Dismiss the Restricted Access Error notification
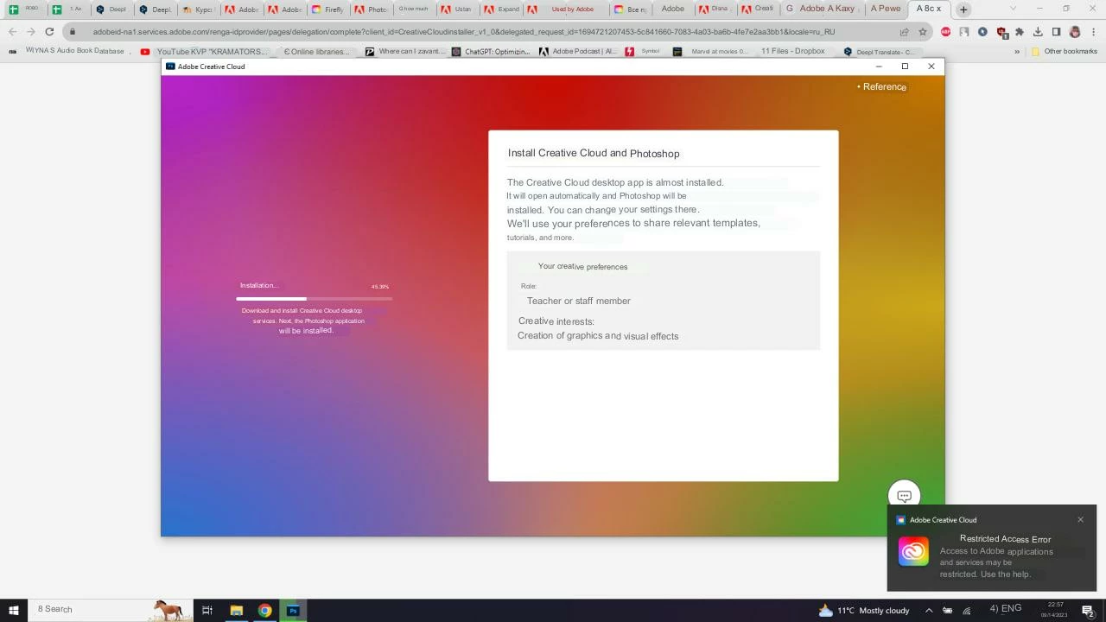The width and height of the screenshot is (1106, 622). (1080, 519)
